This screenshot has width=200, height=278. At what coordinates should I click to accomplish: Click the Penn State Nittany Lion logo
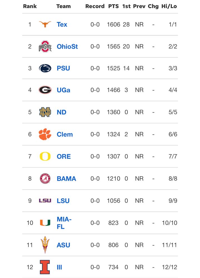point(45,68)
